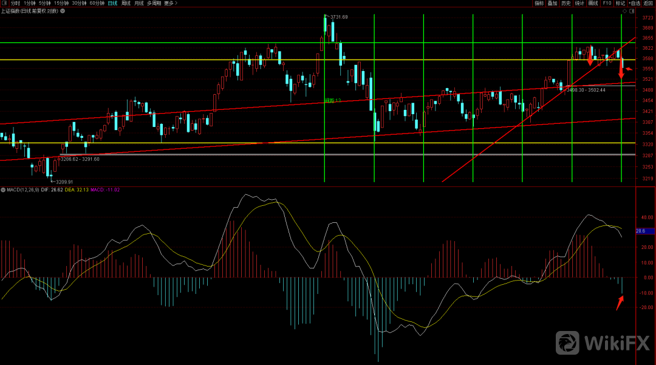Open the 画线 drawing tools
The height and width of the screenshot is (365, 656).
click(x=593, y=3)
